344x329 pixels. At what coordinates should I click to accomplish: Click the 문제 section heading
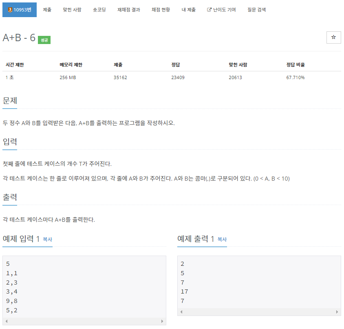click(x=10, y=101)
